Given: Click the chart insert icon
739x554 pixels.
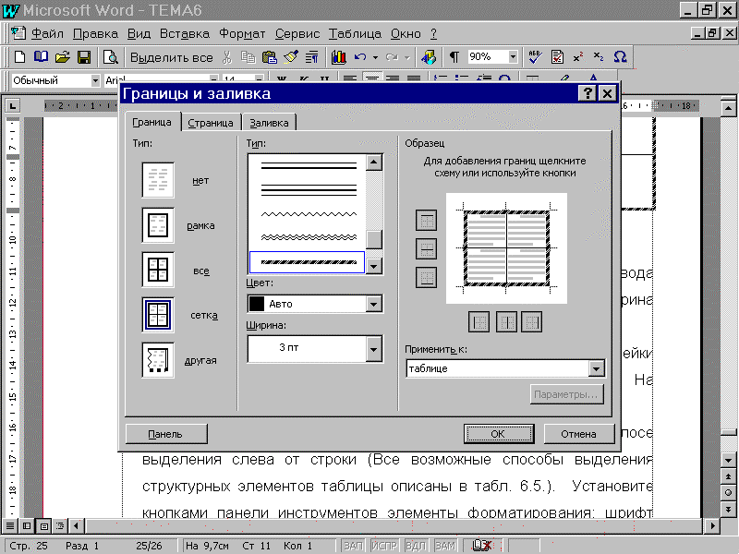Looking at the screenshot, I should point(338,57).
